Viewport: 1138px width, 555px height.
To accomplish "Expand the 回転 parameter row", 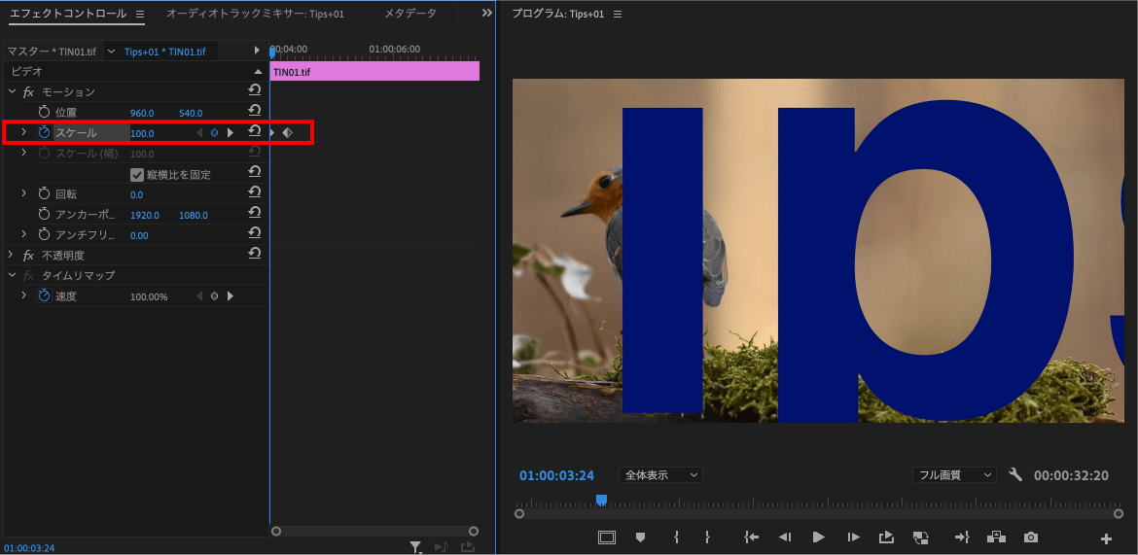I will point(24,193).
